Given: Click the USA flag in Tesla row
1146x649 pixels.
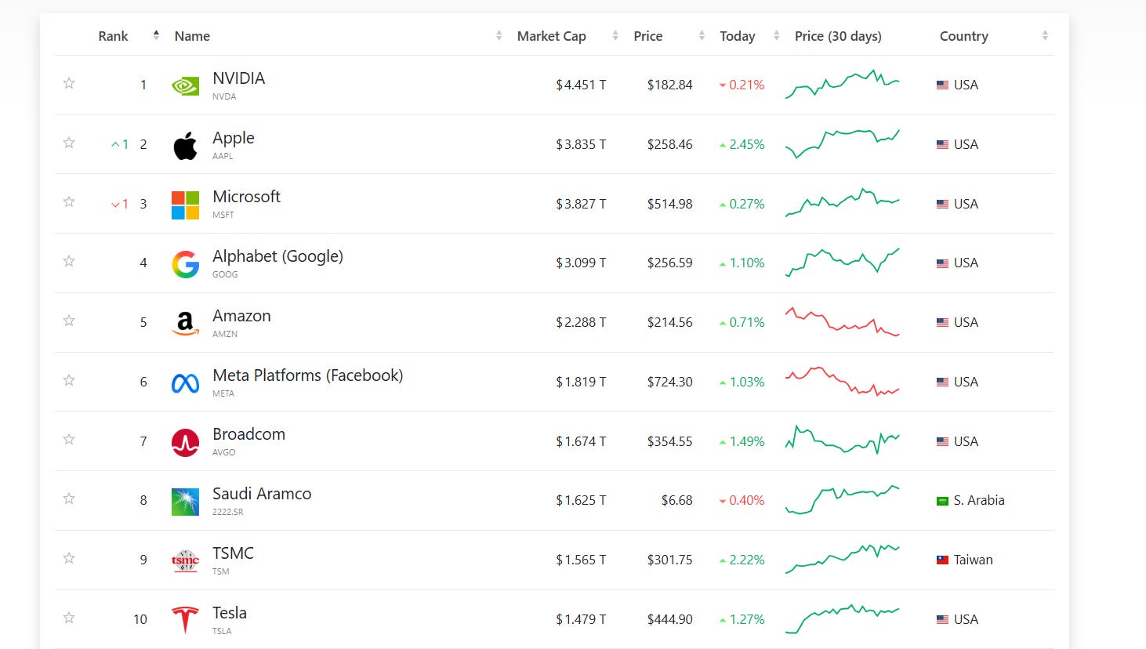Looking at the screenshot, I should tap(942, 619).
